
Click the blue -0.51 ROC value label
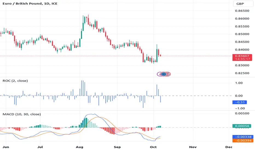[x=240, y=102]
